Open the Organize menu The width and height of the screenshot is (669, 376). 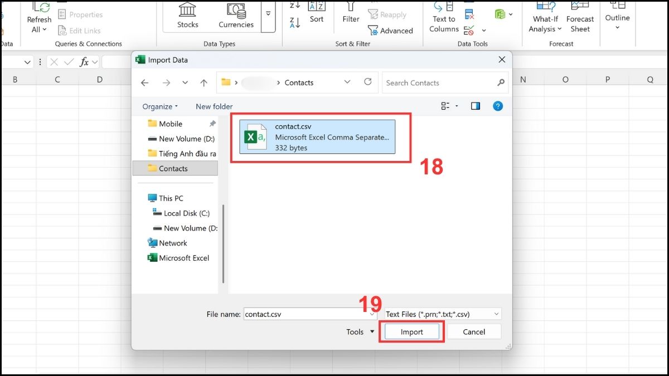(159, 106)
